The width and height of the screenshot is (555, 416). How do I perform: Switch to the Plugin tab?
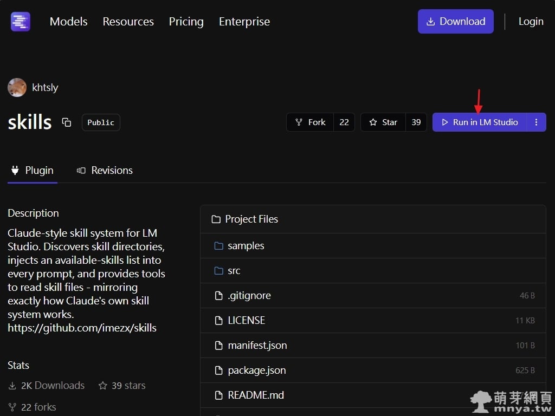pyautogui.click(x=33, y=171)
